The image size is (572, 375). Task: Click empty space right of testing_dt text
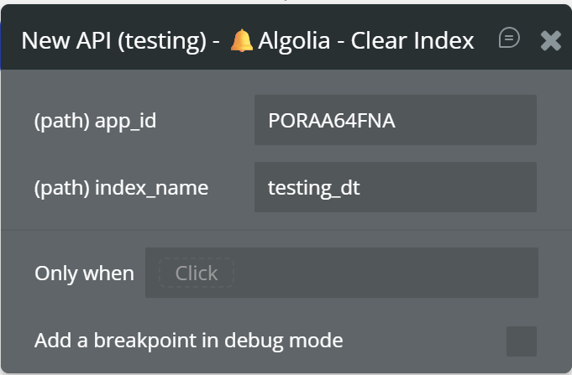point(454,187)
